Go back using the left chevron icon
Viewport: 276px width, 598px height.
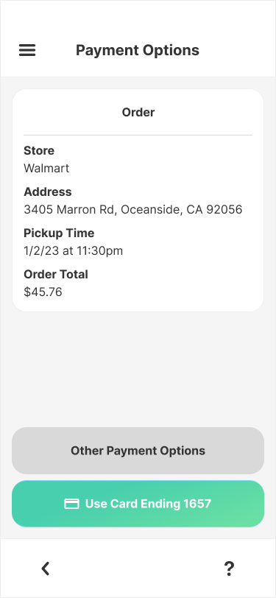coord(46,569)
